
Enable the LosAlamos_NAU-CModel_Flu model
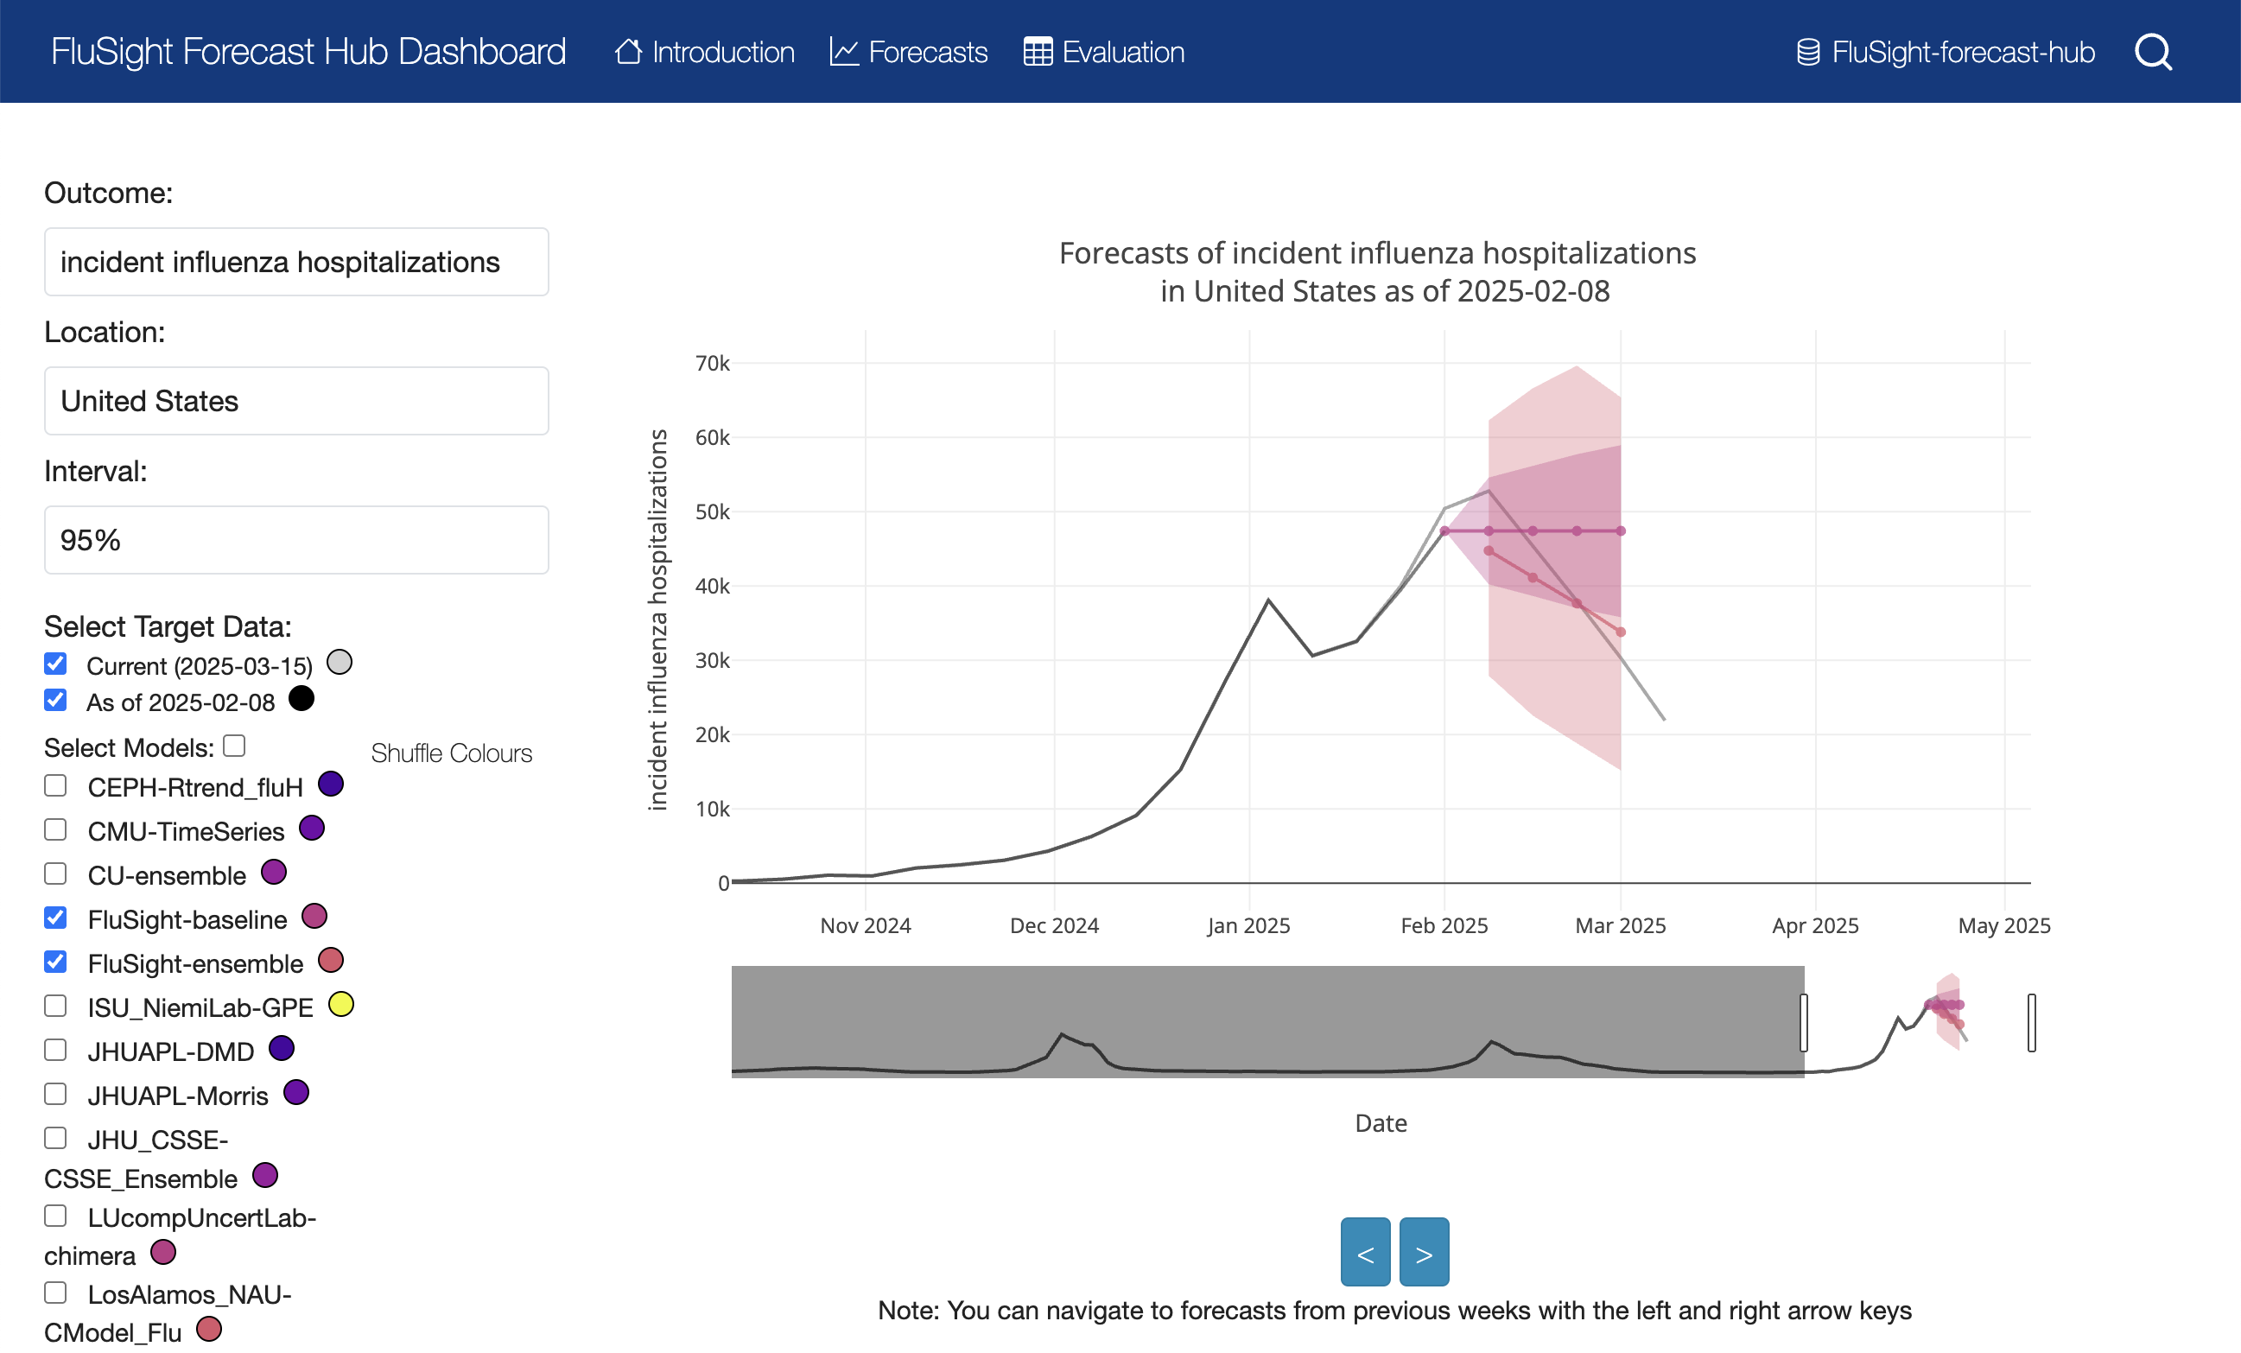pyautogui.click(x=55, y=1293)
